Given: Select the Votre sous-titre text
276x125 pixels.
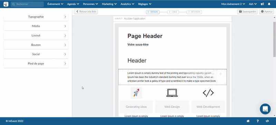Looking at the screenshot, I should 138,45.
